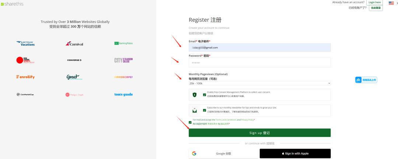Screen dimensions: 398x159
Task: Click the Login here button
Action: point(375,2)
